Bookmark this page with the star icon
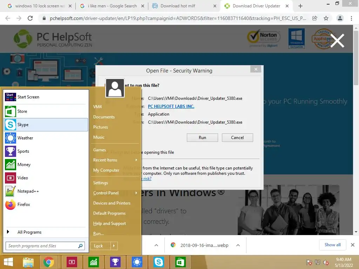This screenshot has width=359, height=269. [326, 18]
